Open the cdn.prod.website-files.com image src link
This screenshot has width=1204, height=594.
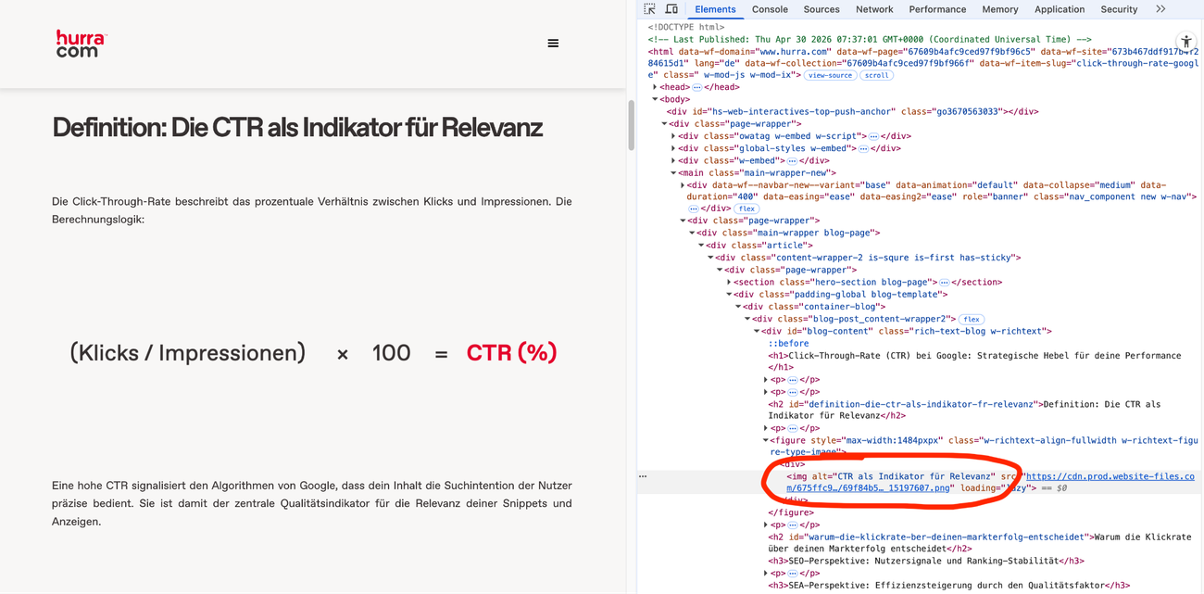(x=1111, y=476)
